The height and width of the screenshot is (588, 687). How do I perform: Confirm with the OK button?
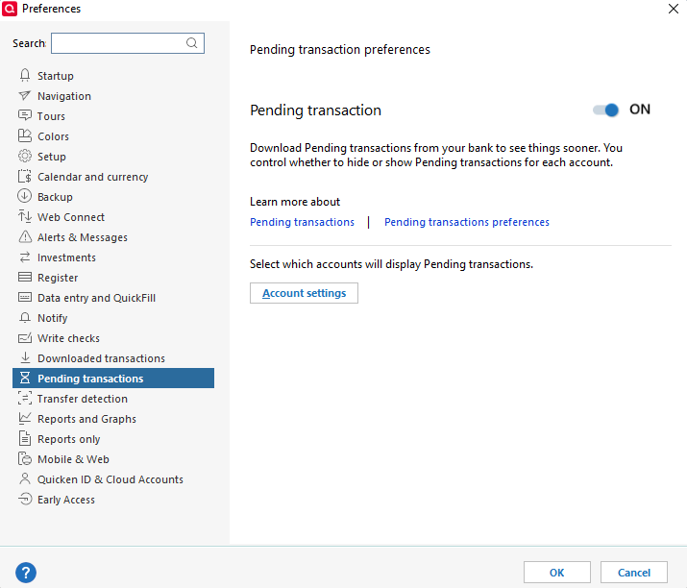tap(557, 573)
